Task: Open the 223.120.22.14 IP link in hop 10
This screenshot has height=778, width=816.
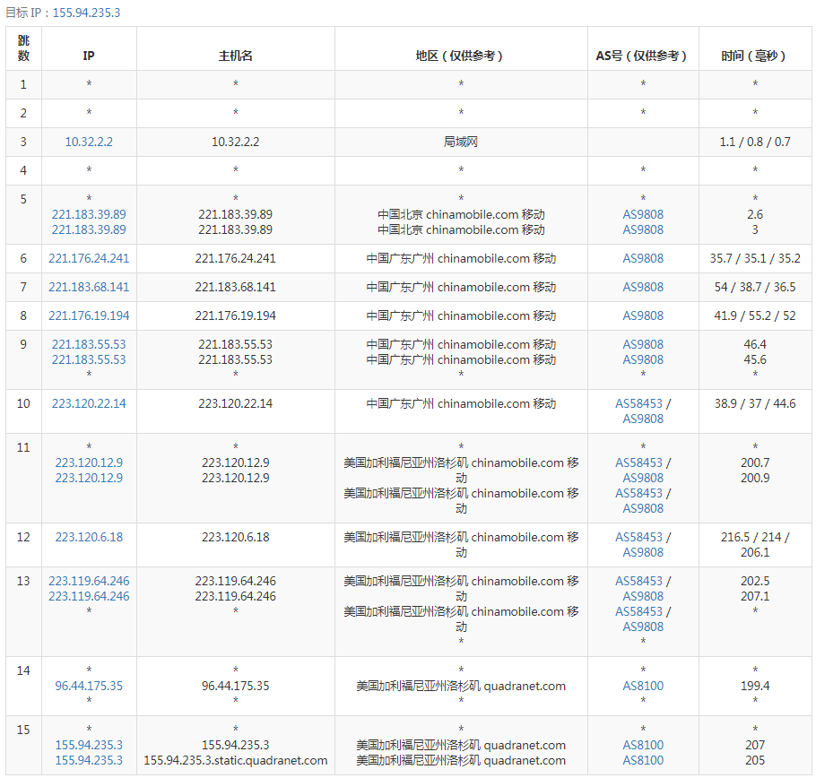Action: point(89,403)
